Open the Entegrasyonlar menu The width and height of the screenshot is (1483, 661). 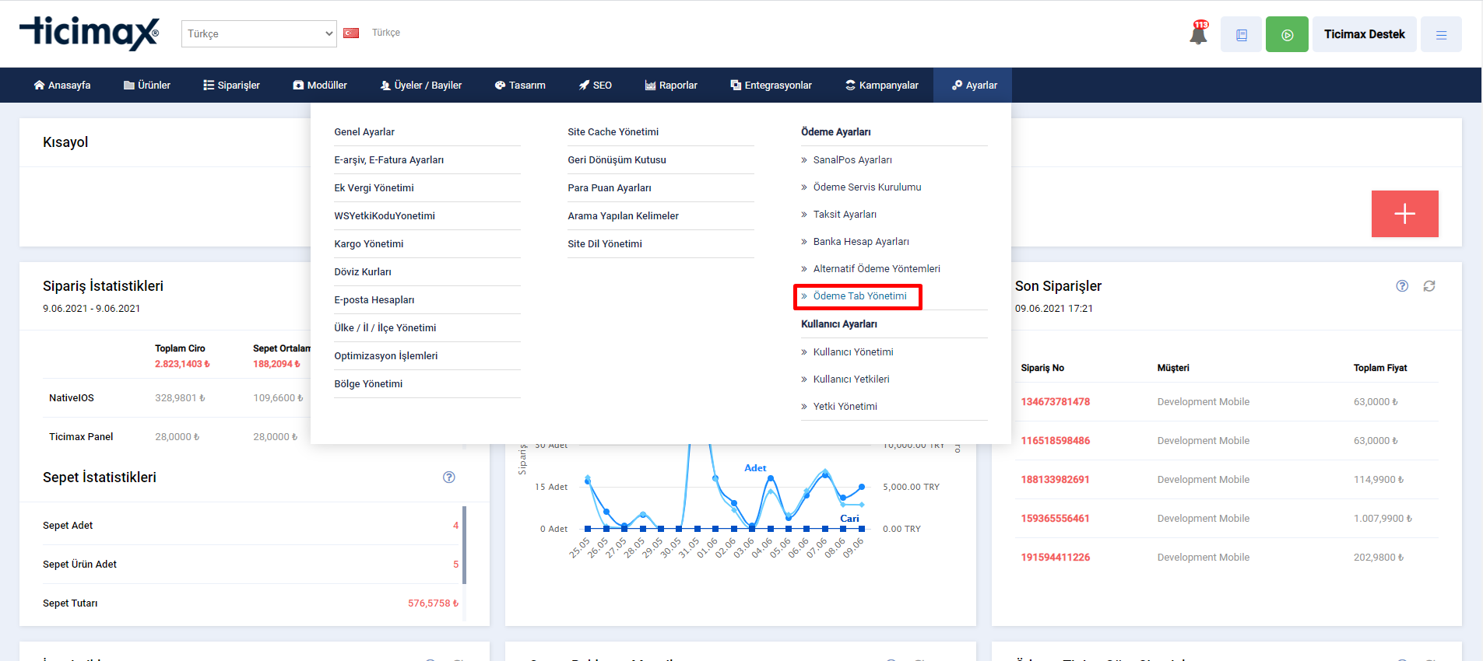(x=771, y=86)
